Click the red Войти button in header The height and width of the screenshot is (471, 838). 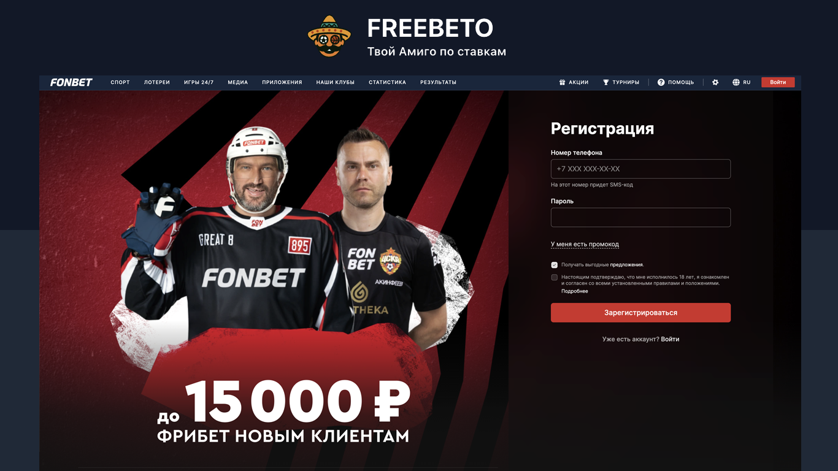click(x=778, y=82)
